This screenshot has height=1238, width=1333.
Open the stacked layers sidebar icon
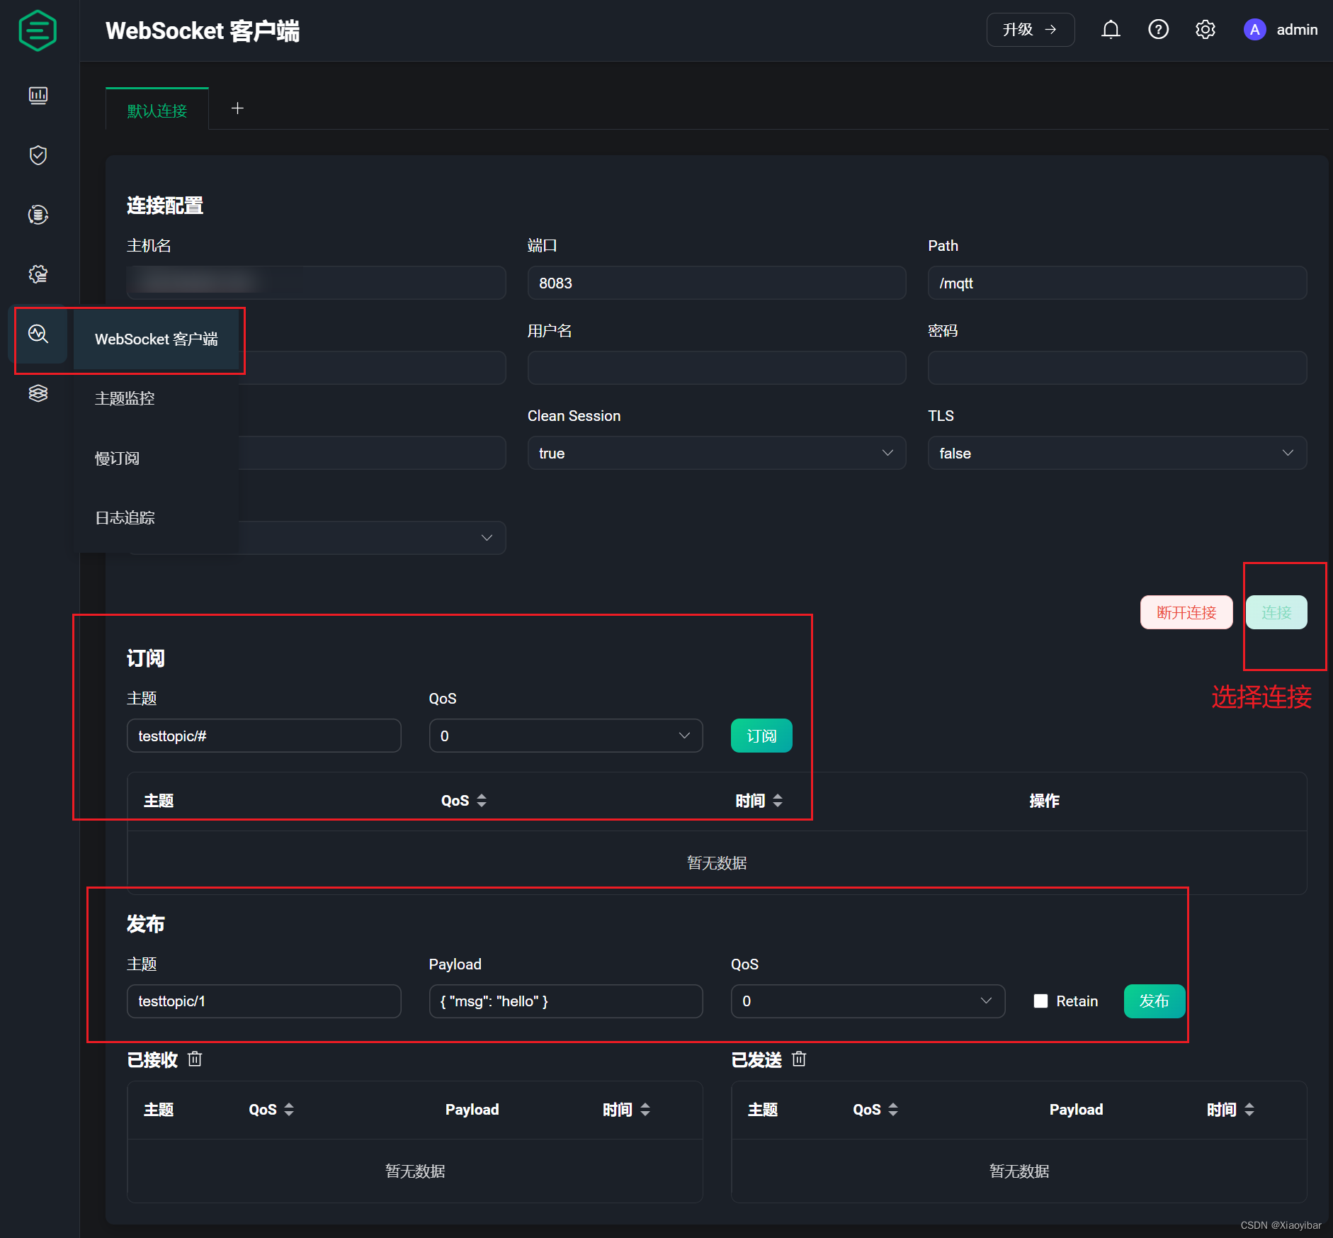pyautogui.click(x=38, y=393)
